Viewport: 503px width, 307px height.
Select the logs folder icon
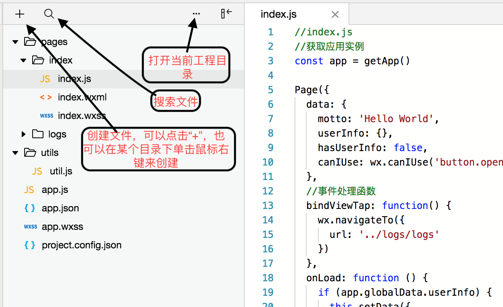[38, 134]
